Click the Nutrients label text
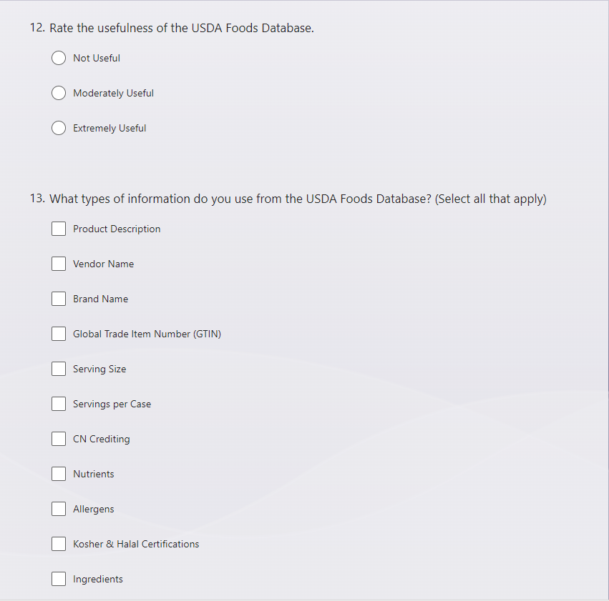The height and width of the screenshot is (601, 609). pyautogui.click(x=94, y=474)
